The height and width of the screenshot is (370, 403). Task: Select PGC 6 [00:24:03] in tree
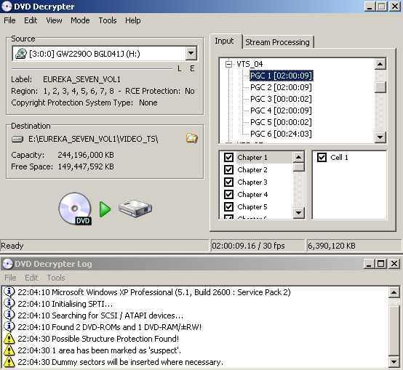281,134
